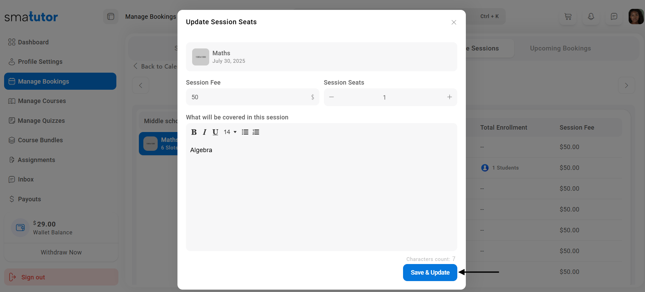
Task: Toggle underline formatting in the editor
Action: (x=215, y=132)
